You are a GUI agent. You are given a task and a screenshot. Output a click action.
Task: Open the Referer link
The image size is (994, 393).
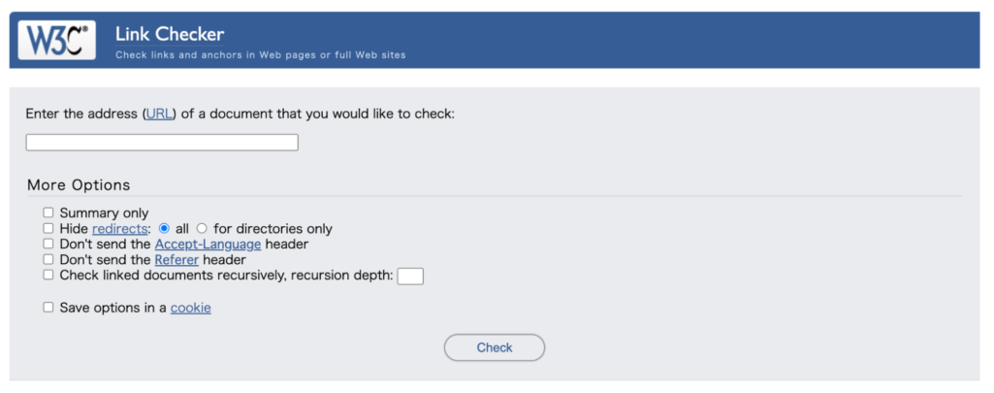point(176,260)
